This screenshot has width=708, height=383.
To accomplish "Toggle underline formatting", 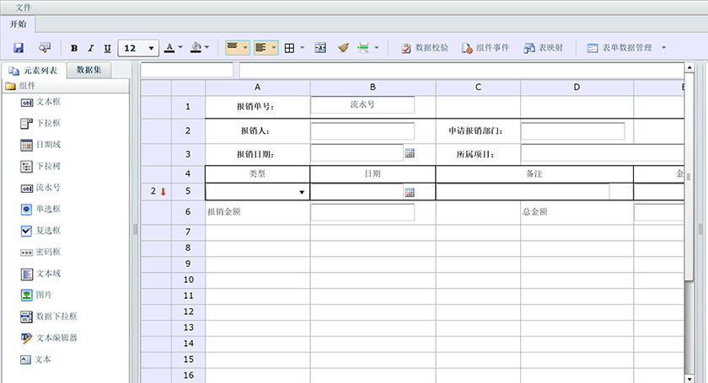I will [107, 48].
